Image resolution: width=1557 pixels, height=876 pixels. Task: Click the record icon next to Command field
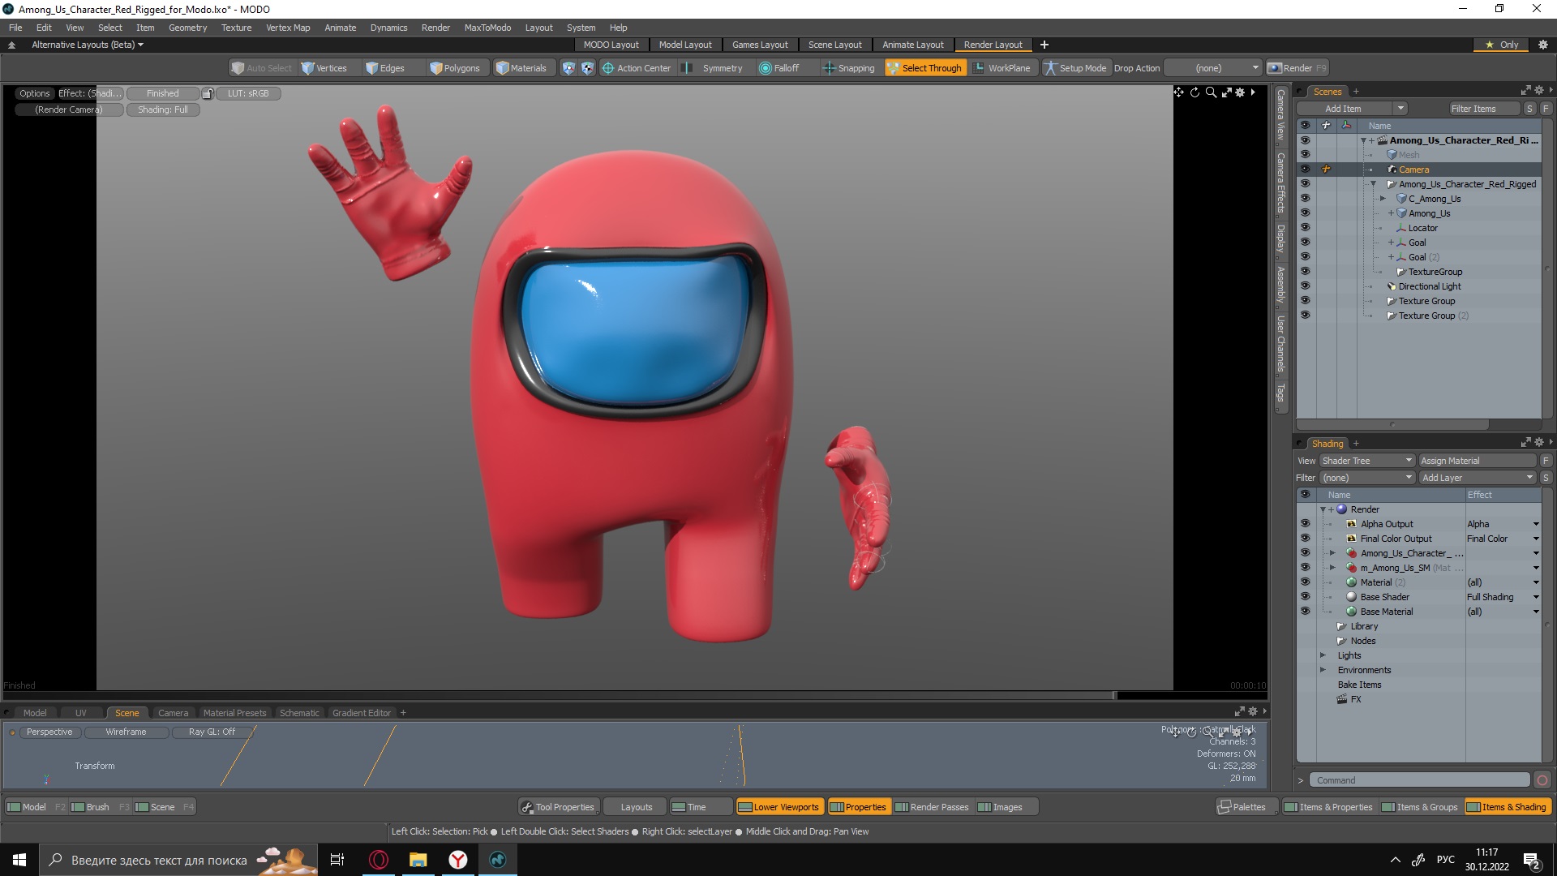(x=1542, y=780)
